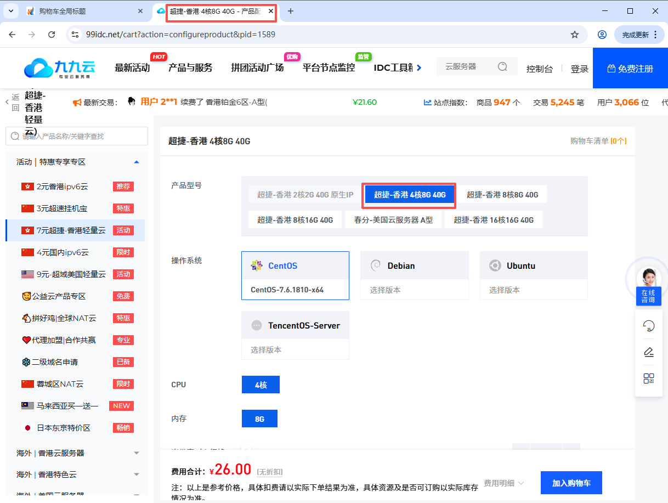Screen dimensions: 668x503
Task: Select 蓉城区NAT云 in sidebar
Action: point(75,384)
